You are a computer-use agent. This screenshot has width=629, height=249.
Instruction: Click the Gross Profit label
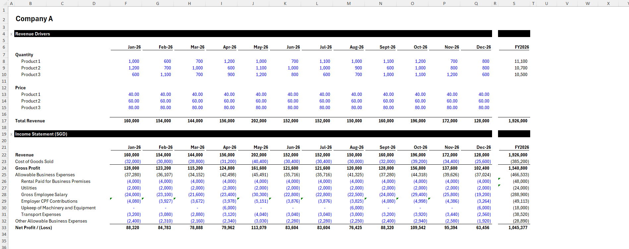pos(28,168)
